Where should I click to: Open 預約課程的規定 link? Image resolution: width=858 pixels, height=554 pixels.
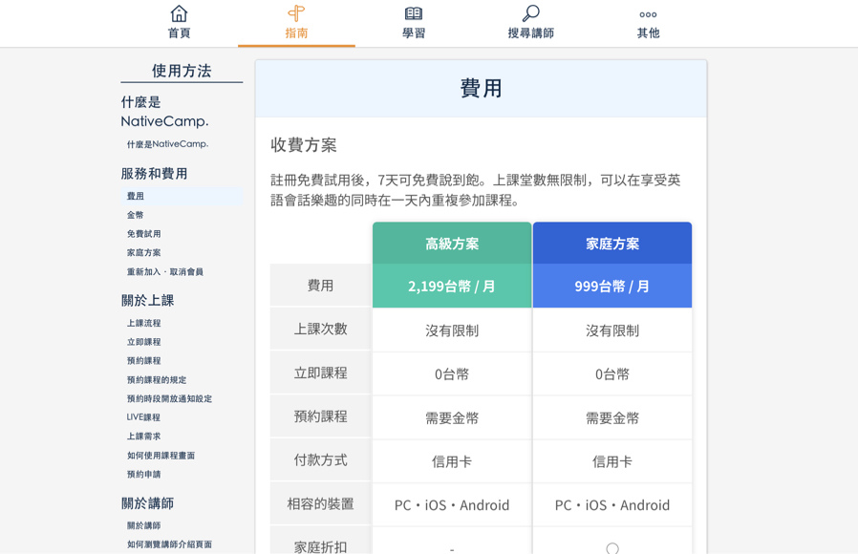[157, 379]
